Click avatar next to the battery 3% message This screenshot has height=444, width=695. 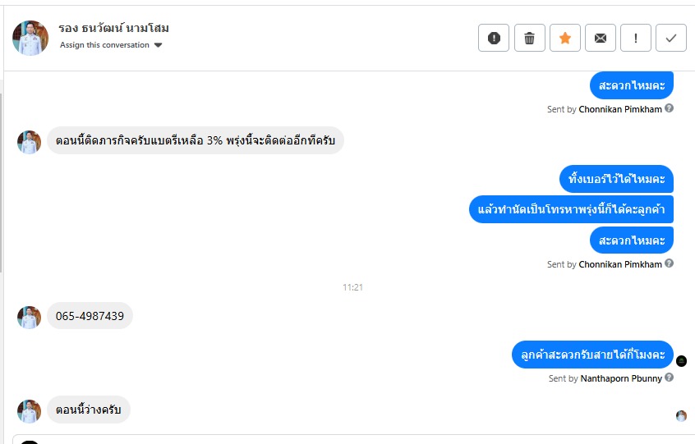click(x=29, y=141)
